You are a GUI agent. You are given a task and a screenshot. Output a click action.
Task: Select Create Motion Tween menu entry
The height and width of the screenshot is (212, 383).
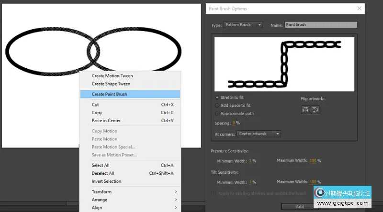coord(129,76)
